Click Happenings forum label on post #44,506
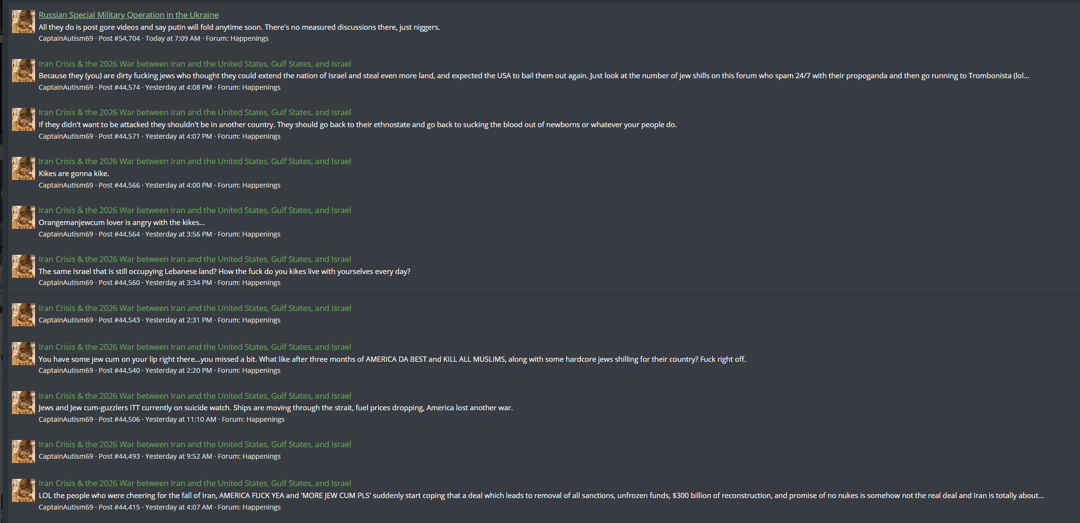1080x523 pixels. click(x=265, y=419)
